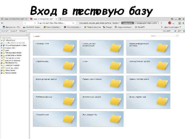The image size is (185, 139).
Task: Select Исполнение заказа in the sidebar tree
Action: click(12, 65)
